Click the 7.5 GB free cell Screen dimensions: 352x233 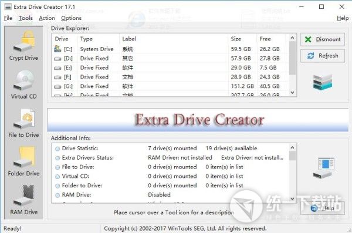pyautogui.click(x=268, y=67)
